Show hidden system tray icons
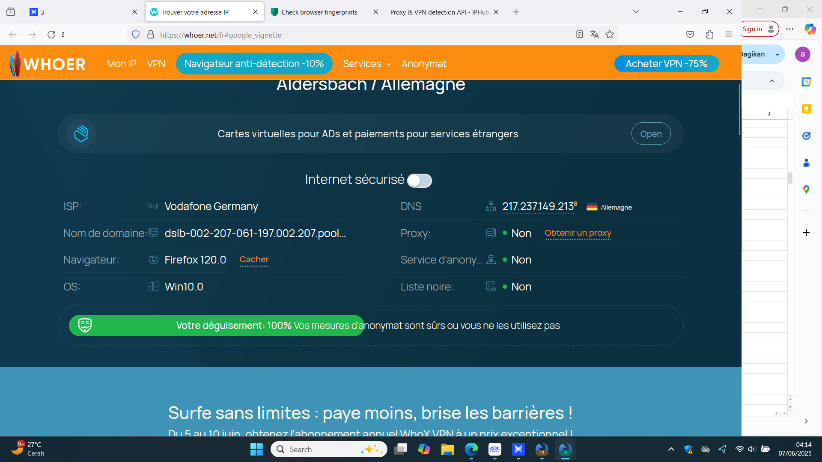Viewport: 822px width, 462px height. 671,449
